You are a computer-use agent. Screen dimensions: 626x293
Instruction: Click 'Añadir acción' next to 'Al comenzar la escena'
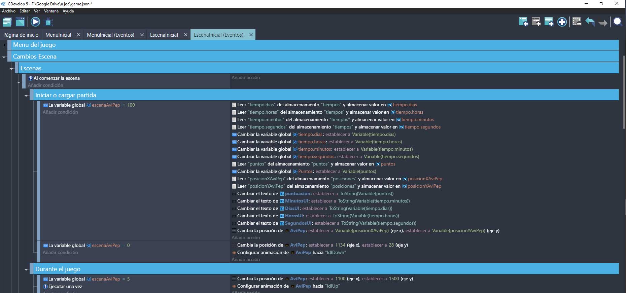[x=246, y=78]
